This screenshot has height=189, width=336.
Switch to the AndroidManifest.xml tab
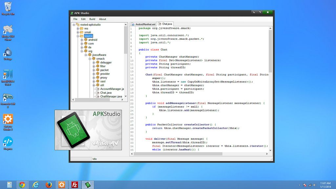[143, 24]
